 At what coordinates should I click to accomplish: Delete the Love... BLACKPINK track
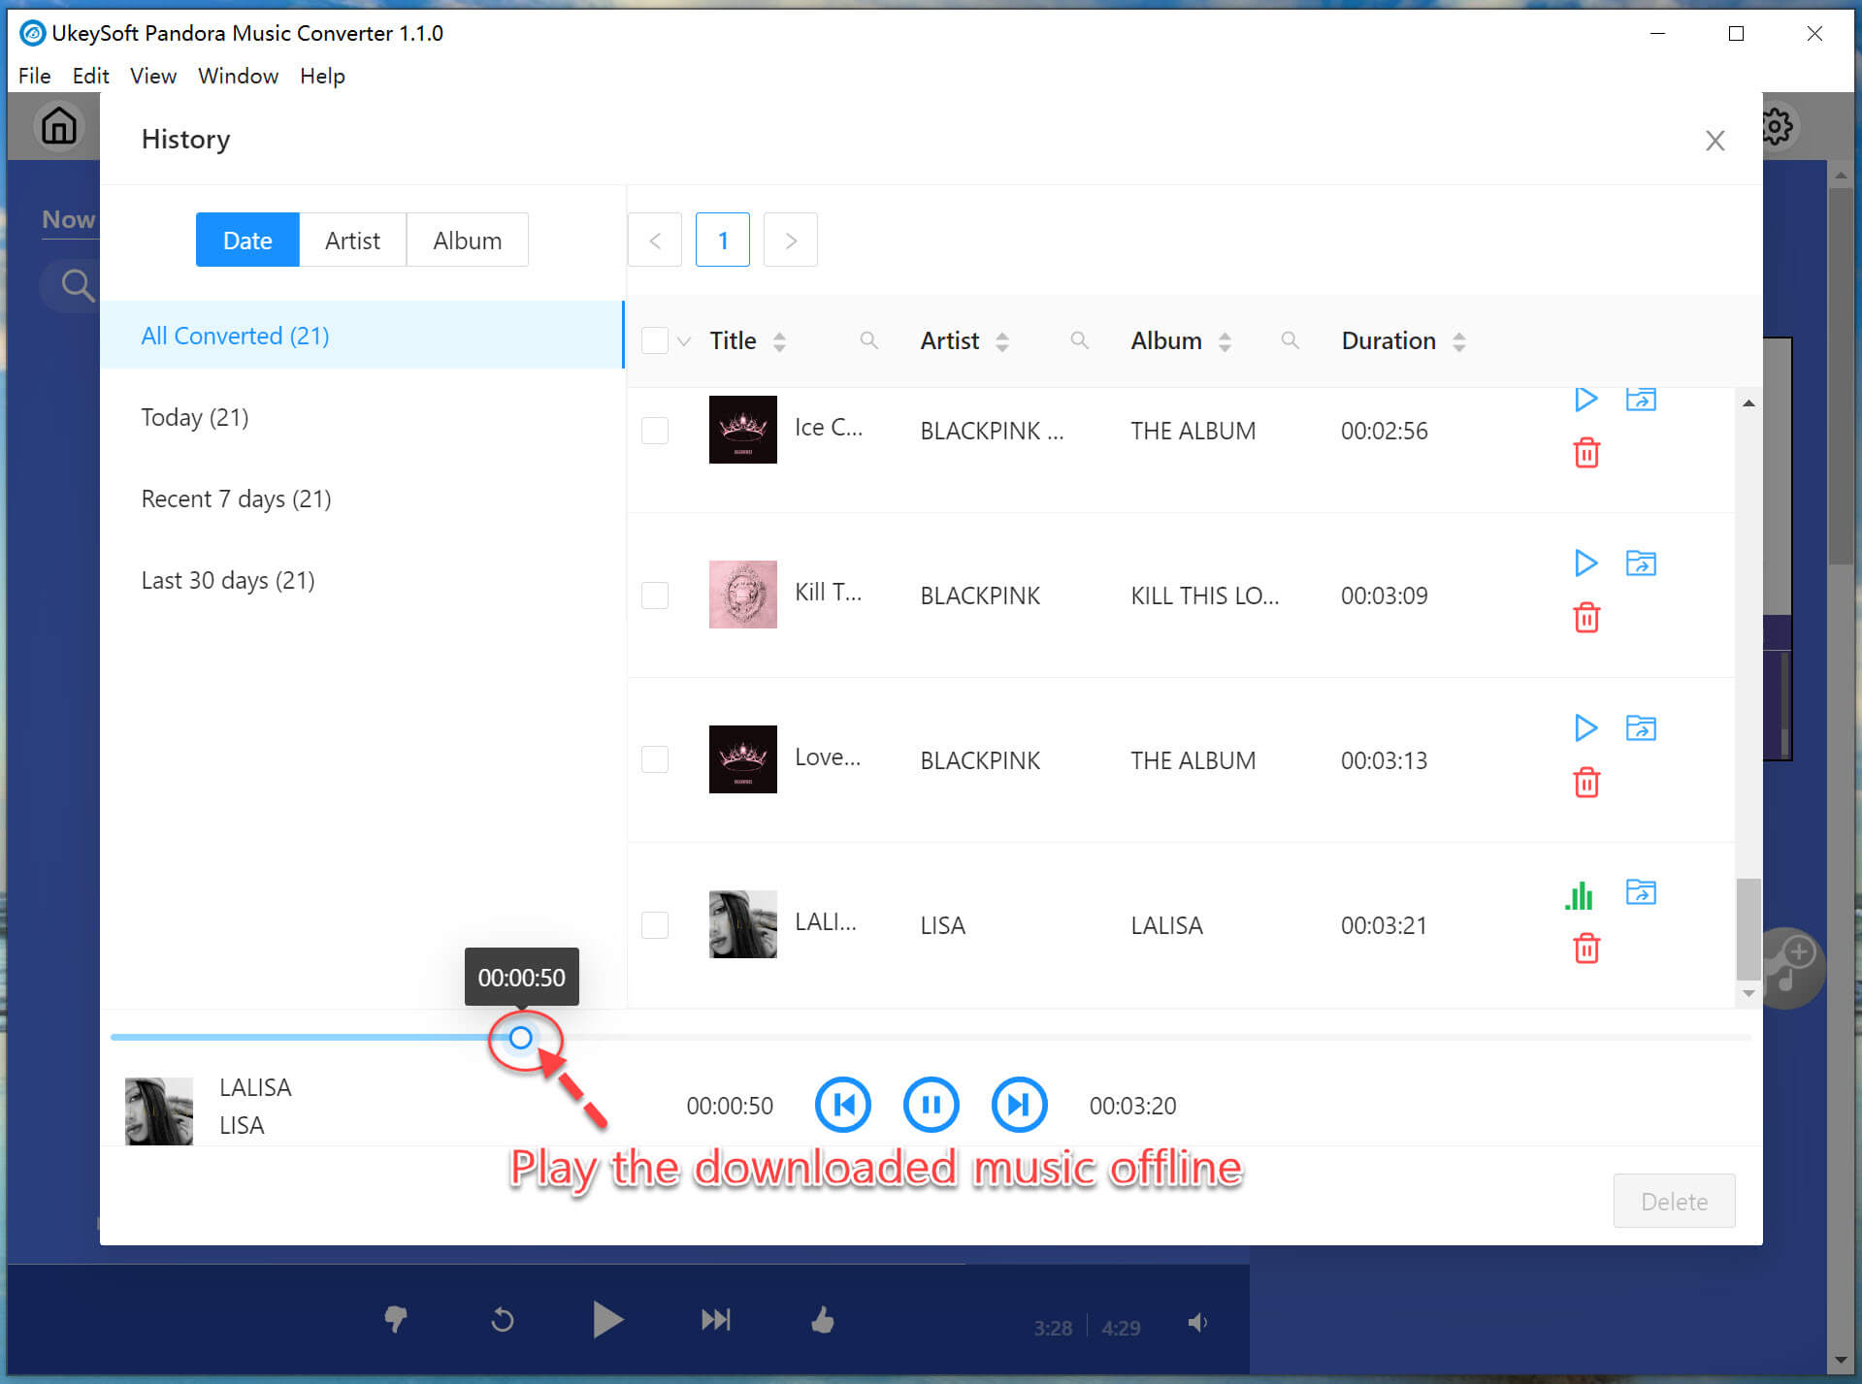(x=1586, y=783)
